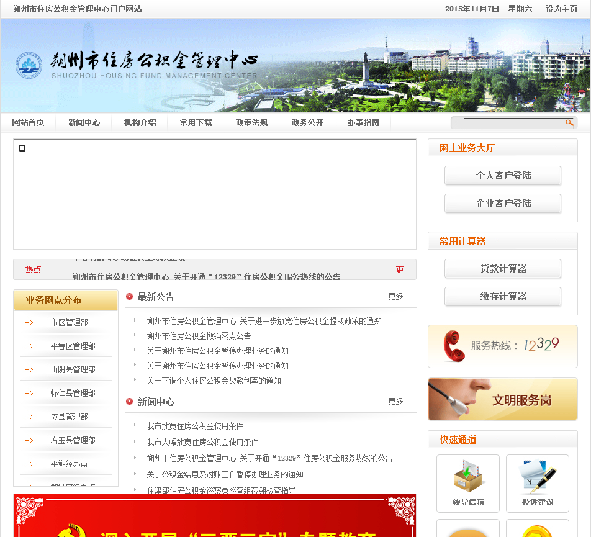Click the red bullet beside 最新公告

[x=129, y=297]
